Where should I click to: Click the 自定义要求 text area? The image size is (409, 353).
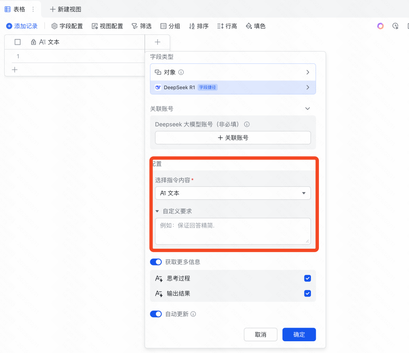tap(233, 231)
